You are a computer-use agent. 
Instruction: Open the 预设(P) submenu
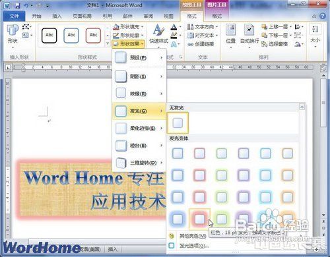[139, 58]
